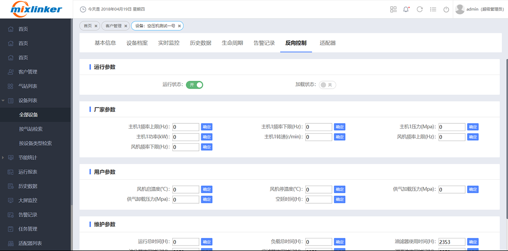Click the refresh icon in top bar

point(420,9)
